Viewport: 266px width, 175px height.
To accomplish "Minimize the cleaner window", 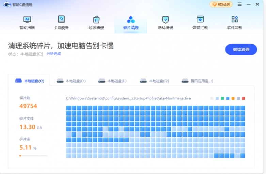I will pos(249,4).
